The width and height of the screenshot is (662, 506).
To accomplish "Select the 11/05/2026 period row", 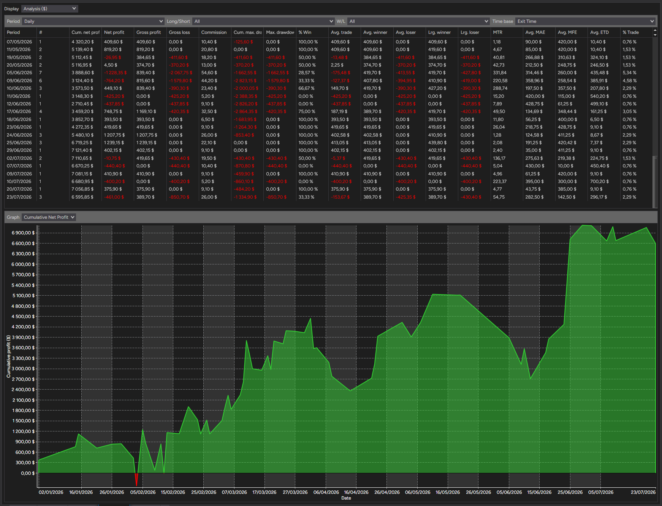I will pyautogui.click(x=329, y=49).
